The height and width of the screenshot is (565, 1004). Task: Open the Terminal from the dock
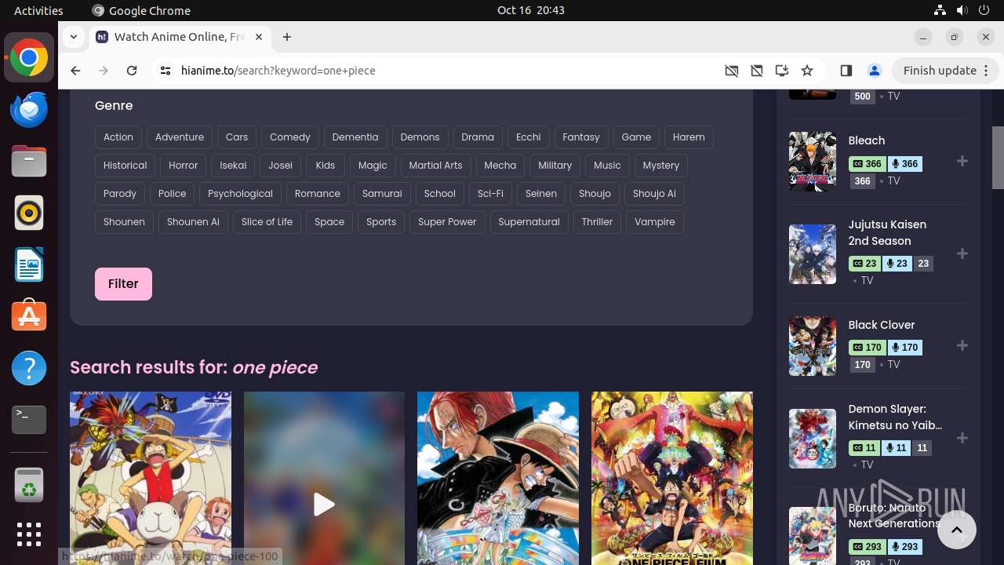pos(29,420)
